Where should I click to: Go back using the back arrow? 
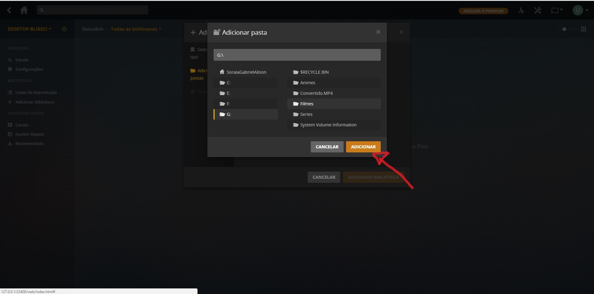click(9, 10)
